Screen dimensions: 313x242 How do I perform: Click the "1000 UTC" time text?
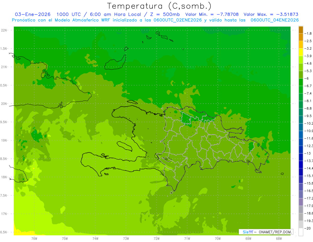[69, 14]
